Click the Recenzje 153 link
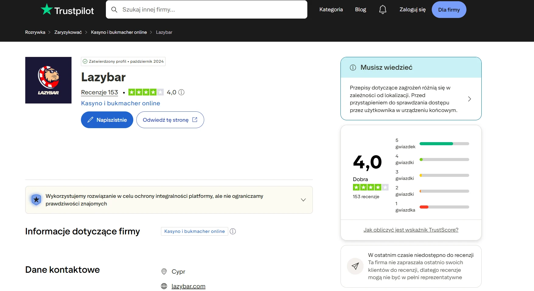The image size is (534, 291). coord(99,92)
